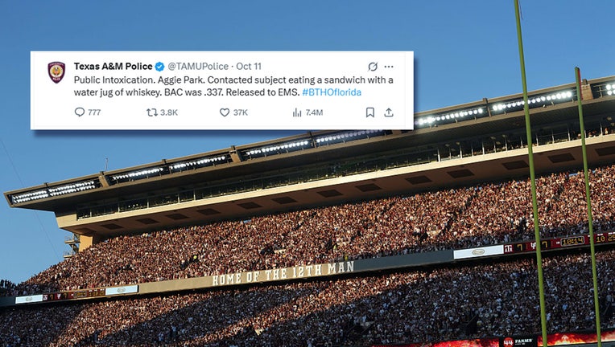Click the Oct 11 tweet timestamp
615x347 pixels.
point(248,66)
